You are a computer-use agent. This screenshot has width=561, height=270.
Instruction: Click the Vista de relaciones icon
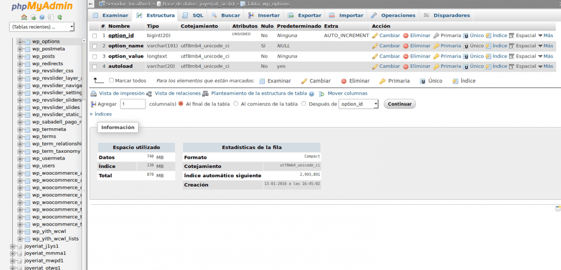point(149,94)
